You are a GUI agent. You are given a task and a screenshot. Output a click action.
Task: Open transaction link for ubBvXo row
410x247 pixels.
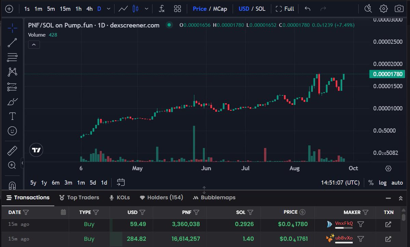[388, 239]
